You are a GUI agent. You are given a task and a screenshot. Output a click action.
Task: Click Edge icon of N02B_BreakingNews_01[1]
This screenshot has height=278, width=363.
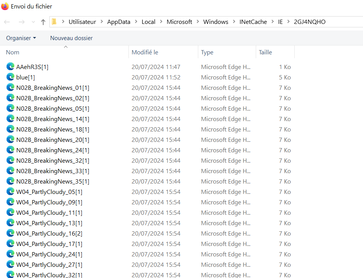[x=10, y=88]
